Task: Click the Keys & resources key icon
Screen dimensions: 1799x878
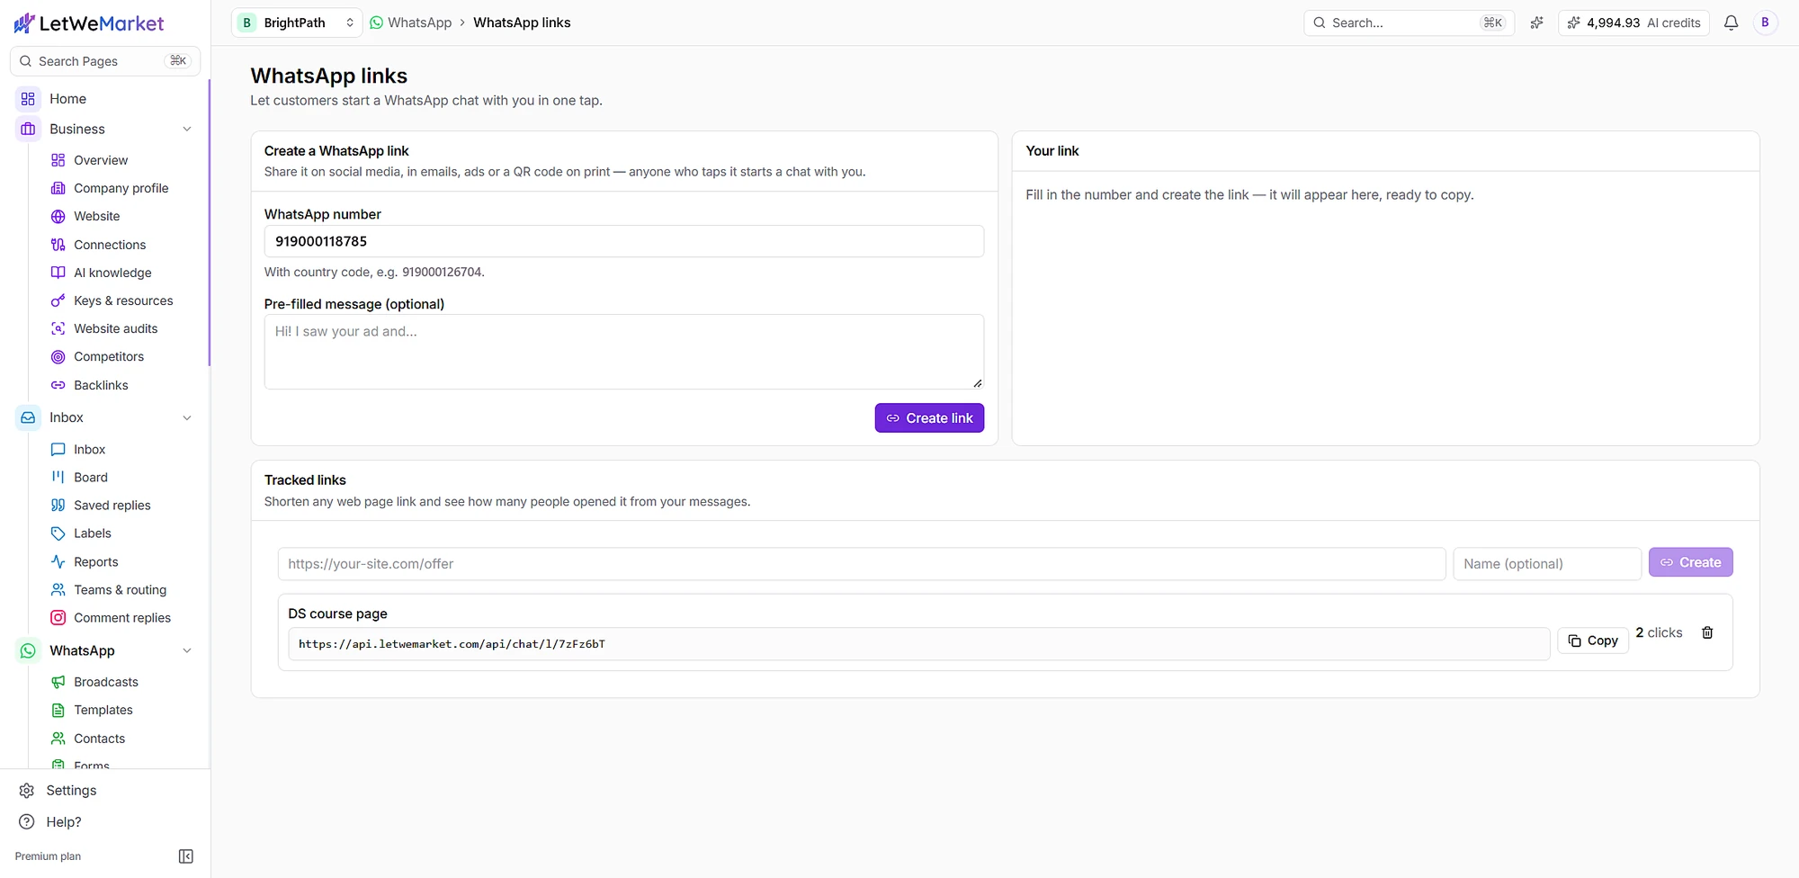Action: 58,300
